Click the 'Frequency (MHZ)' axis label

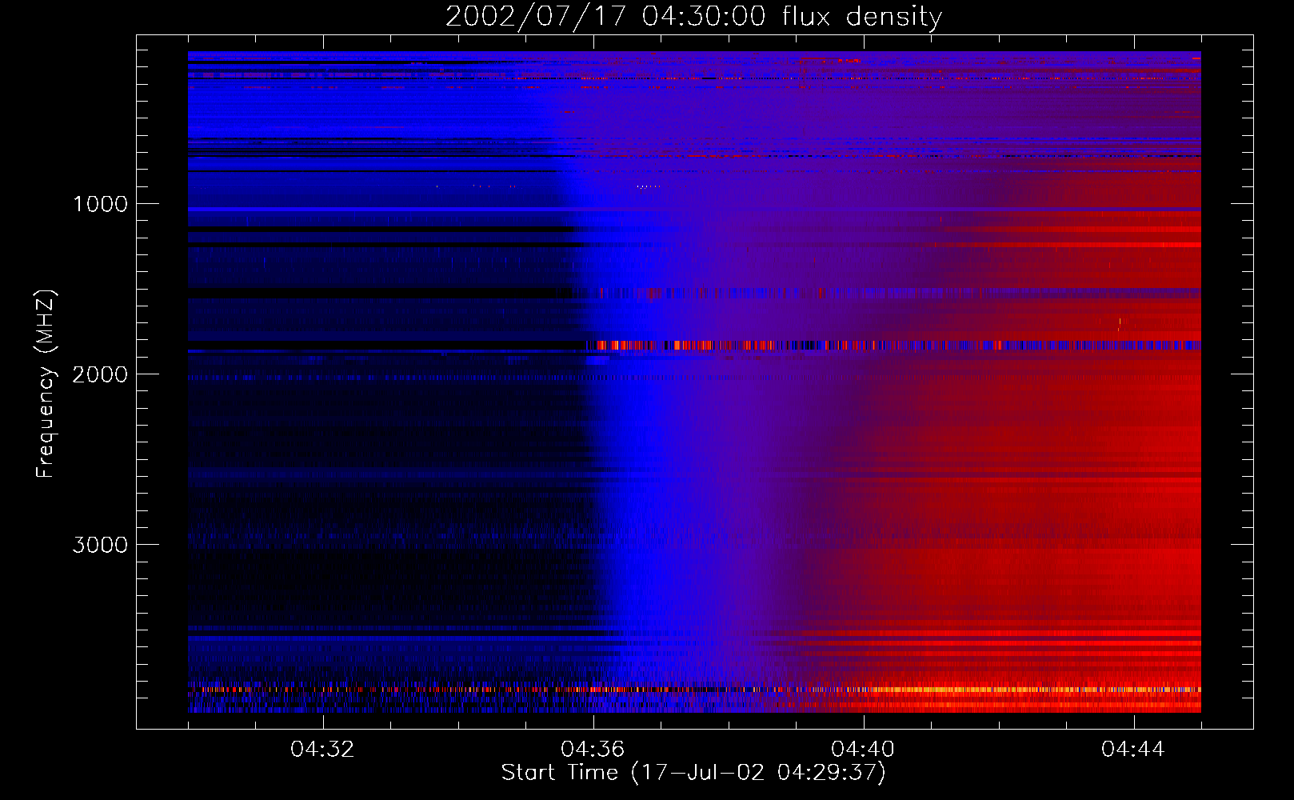tap(46, 384)
